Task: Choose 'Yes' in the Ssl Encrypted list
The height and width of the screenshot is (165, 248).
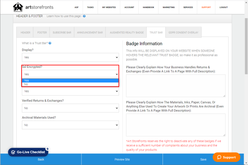Action: 70,81
